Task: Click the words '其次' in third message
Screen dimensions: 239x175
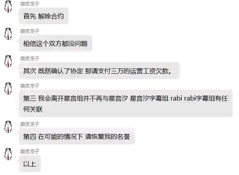Action: click(x=30, y=71)
